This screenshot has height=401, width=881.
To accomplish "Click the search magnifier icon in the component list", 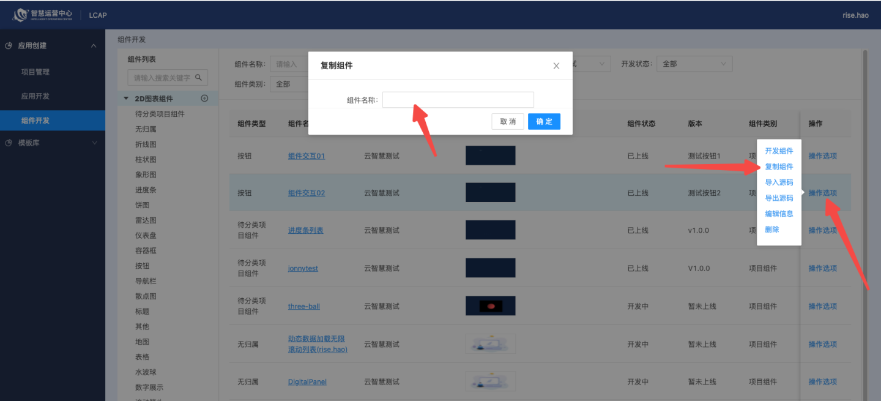I will coord(198,78).
